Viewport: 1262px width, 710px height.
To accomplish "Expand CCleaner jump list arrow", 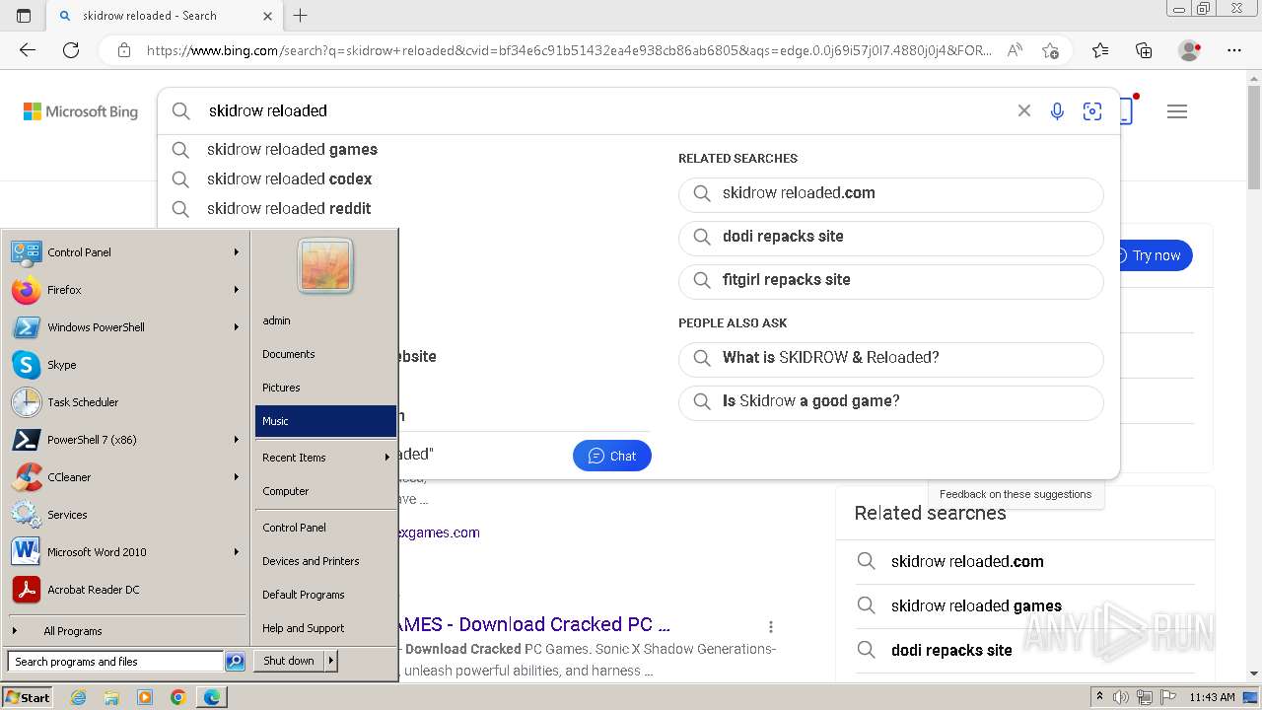I will tap(237, 477).
